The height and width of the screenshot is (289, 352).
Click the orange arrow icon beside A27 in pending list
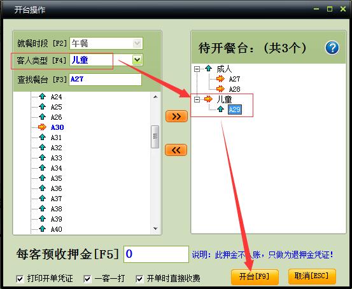coord(220,79)
